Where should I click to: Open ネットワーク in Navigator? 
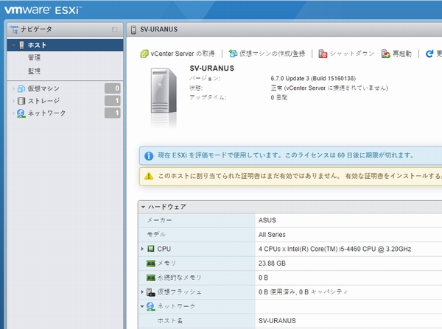point(47,113)
